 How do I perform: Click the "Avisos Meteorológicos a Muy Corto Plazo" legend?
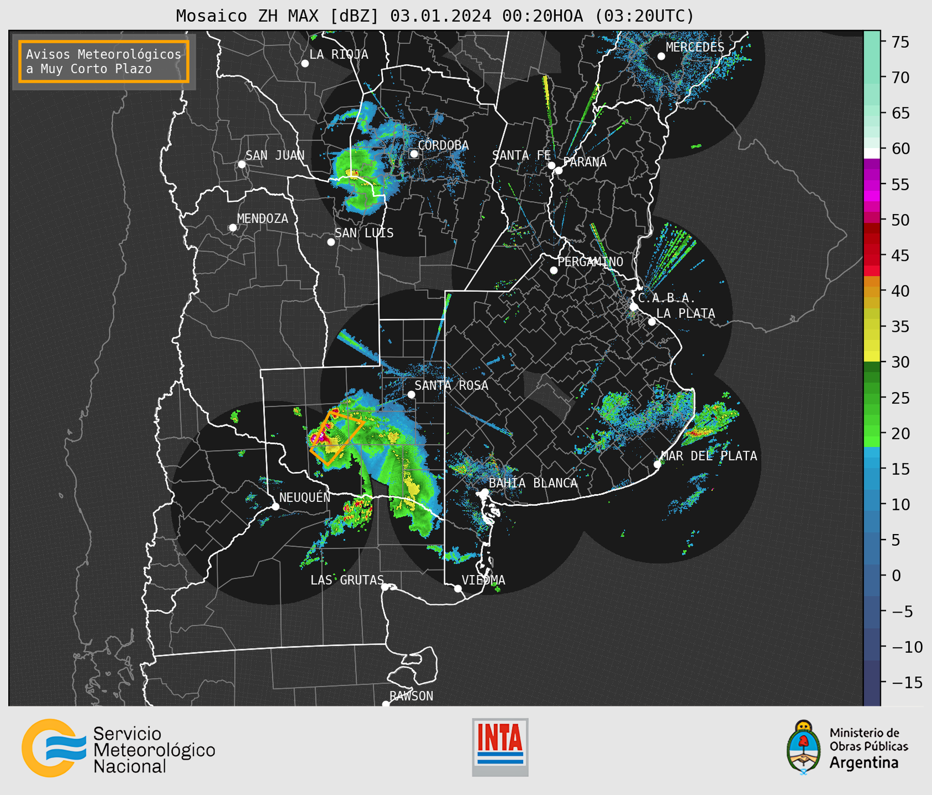pos(104,61)
